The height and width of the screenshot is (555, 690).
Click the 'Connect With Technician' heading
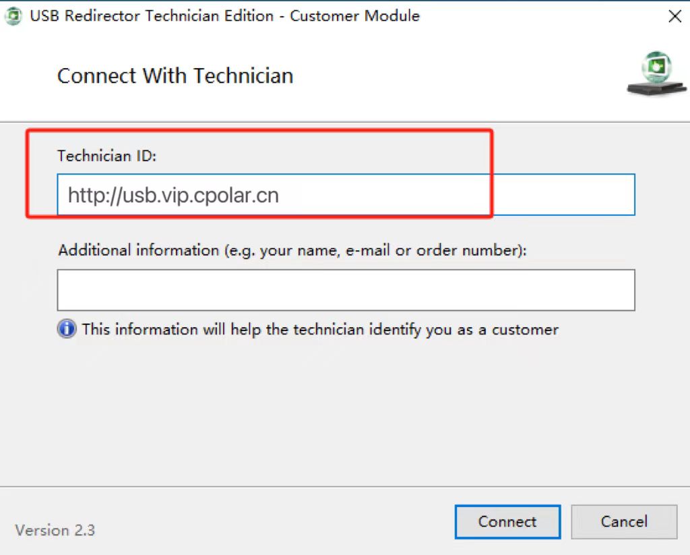[175, 76]
